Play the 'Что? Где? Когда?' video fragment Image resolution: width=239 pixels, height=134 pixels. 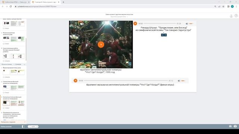(101, 45)
